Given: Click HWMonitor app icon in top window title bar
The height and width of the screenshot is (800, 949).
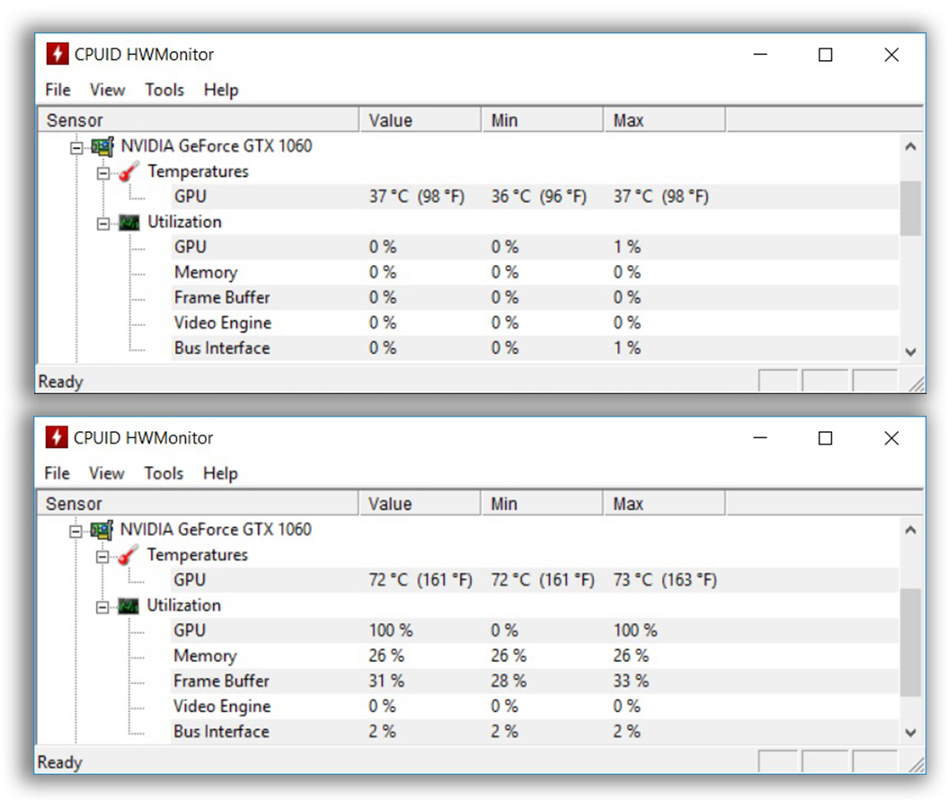Looking at the screenshot, I should point(58,55).
